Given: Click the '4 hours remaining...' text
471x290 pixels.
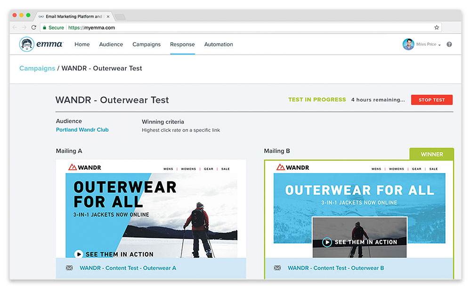Looking at the screenshot, I should [x=378, y=100].
